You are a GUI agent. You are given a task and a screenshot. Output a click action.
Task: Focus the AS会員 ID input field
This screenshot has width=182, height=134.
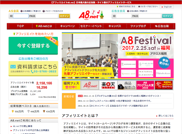[21, 16]
